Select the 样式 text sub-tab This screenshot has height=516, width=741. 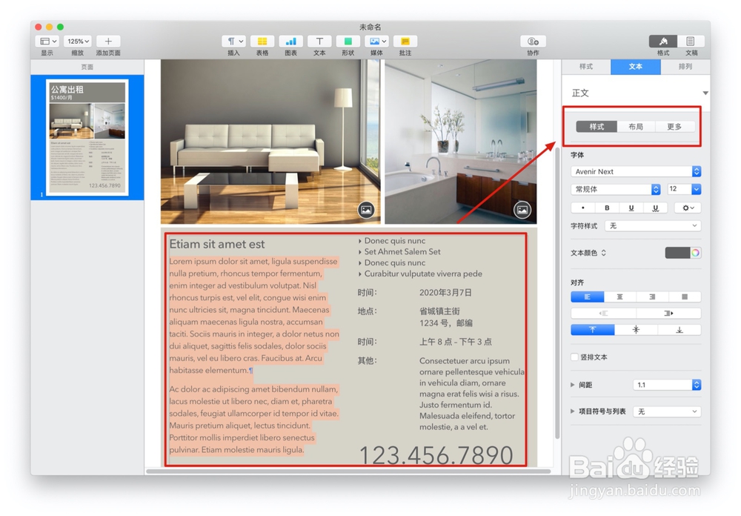click(x=597, y=126)
